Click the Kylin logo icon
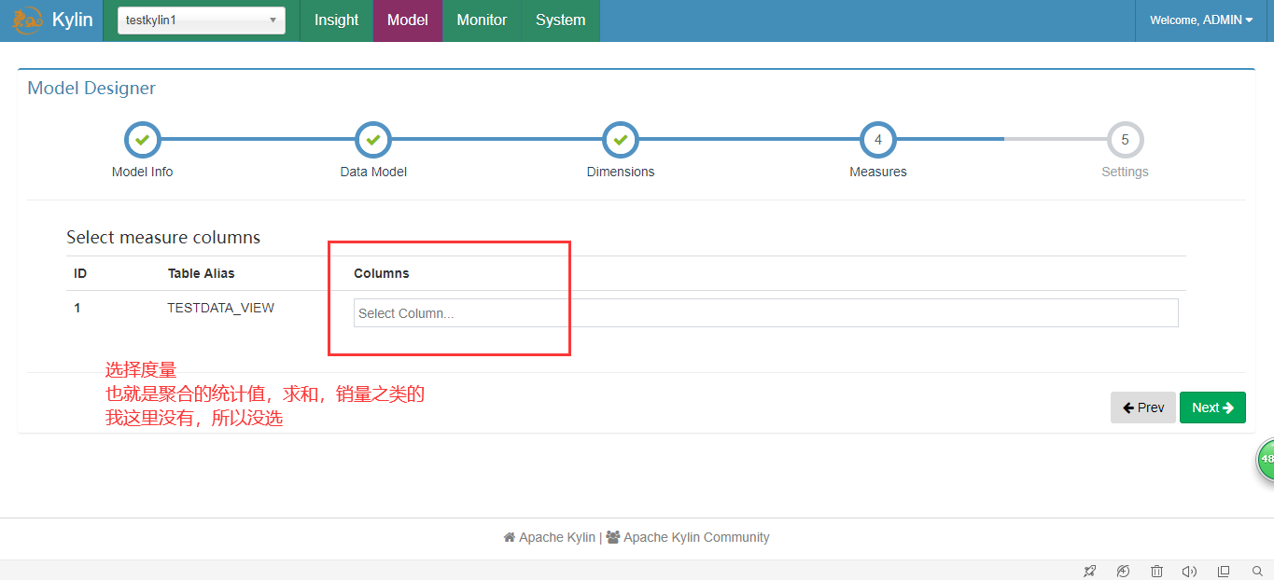The image size is (1274, 580). click(27, 20)
